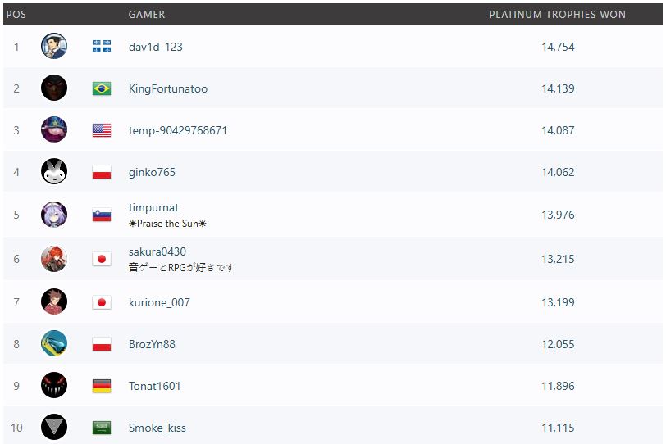Open the dav1d_123 gamer profile
This screenshot has width=666, height=444.
(x=156, y=47)
